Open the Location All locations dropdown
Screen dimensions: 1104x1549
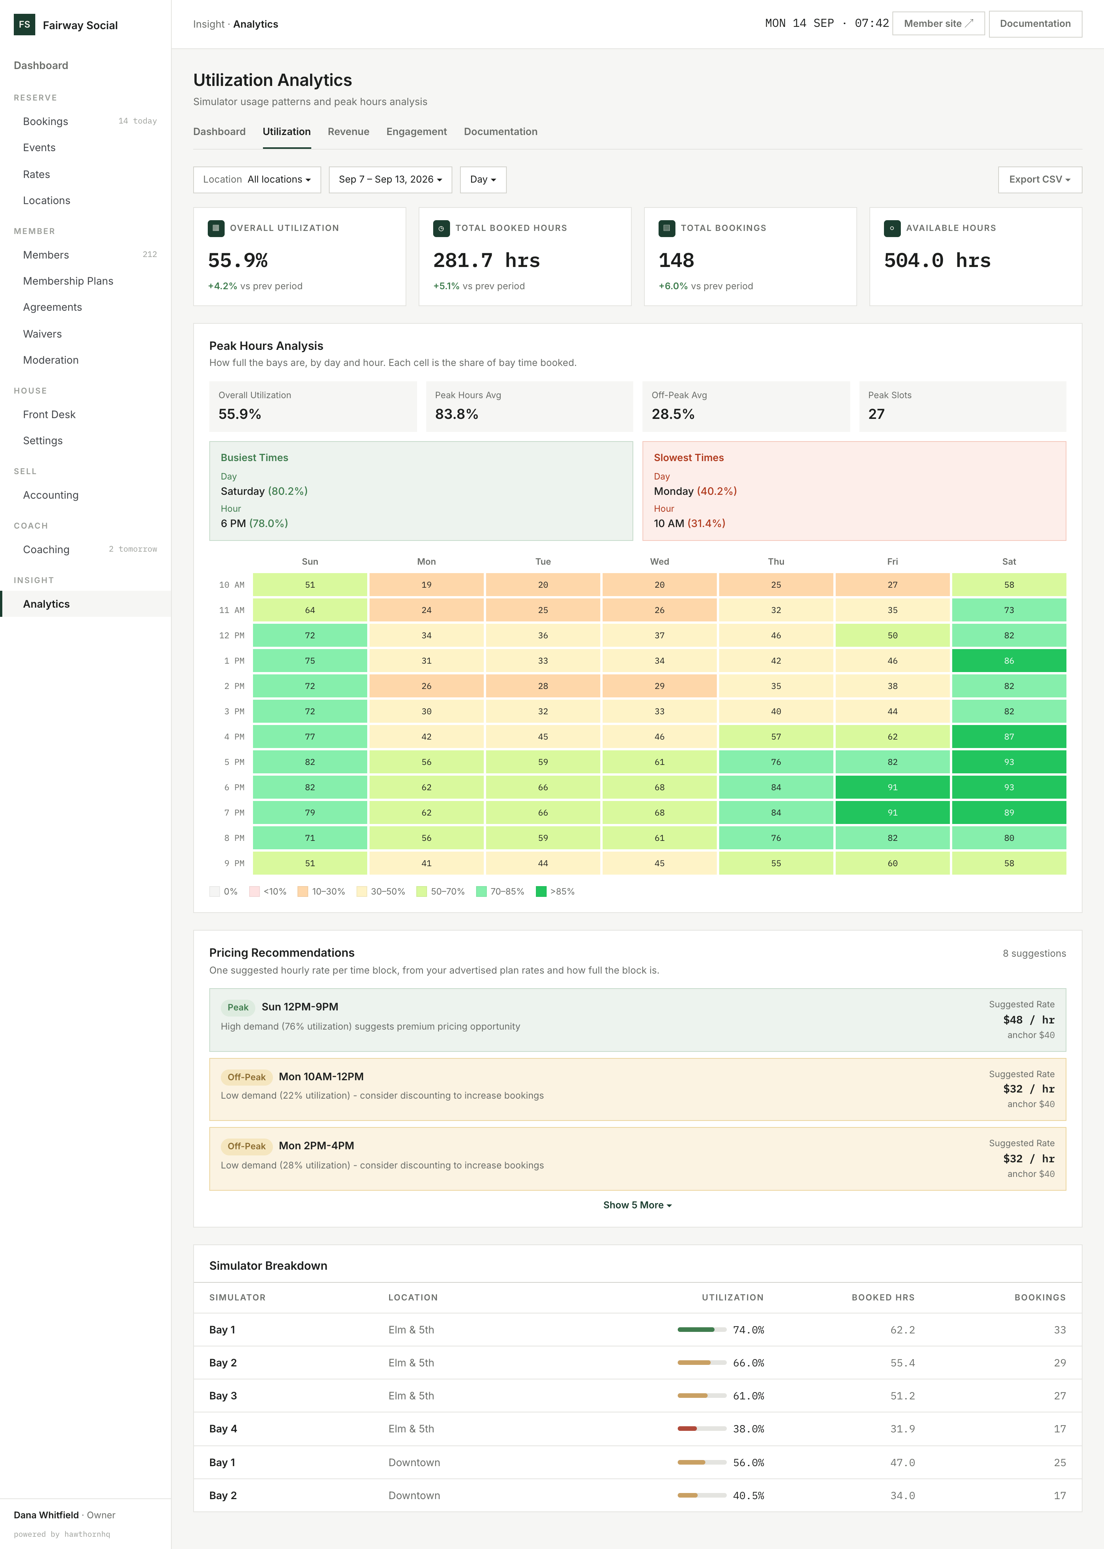tap(257, 180)
